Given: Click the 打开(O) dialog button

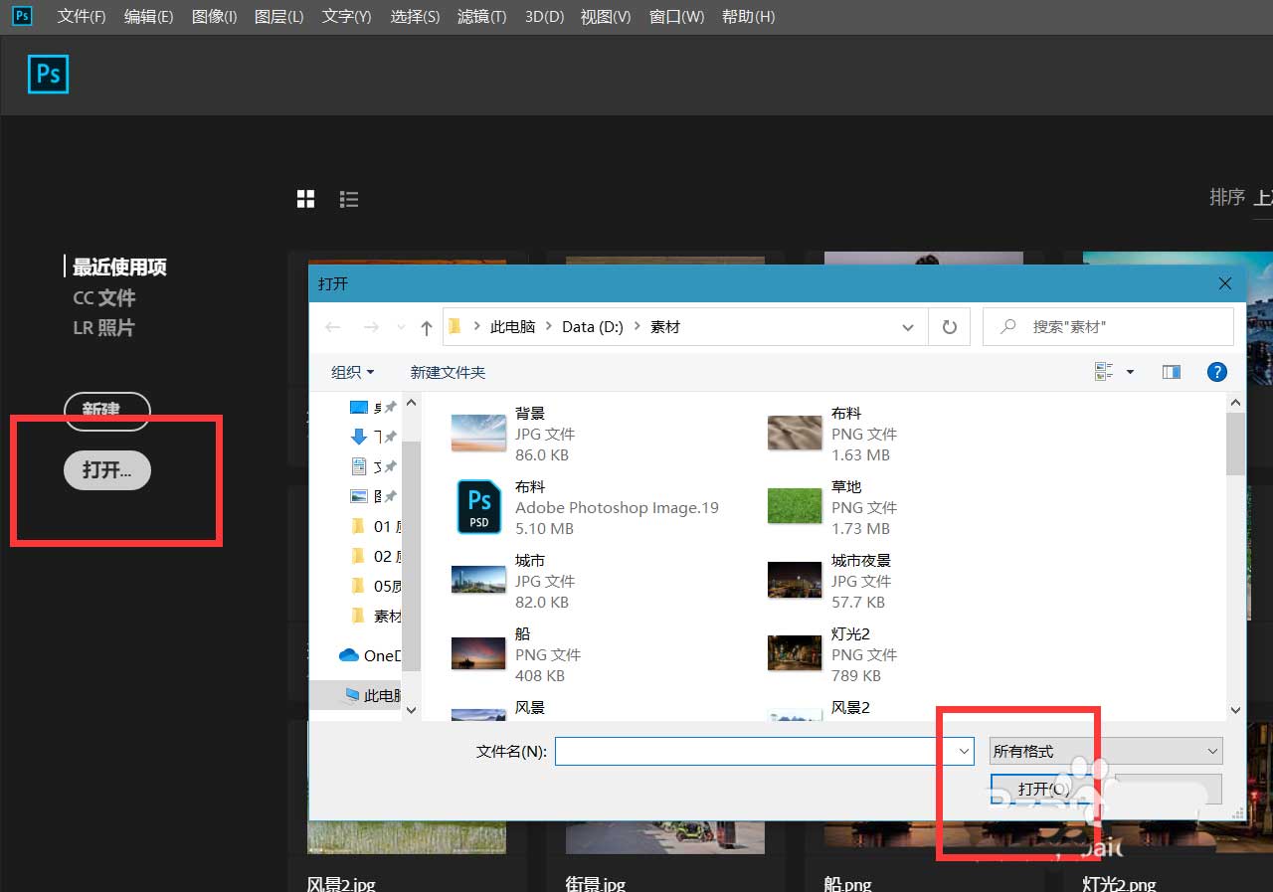Looking at the screenshot, I should [x=1044, y=790].
